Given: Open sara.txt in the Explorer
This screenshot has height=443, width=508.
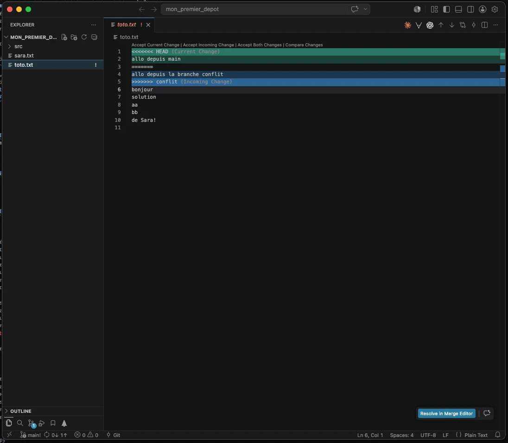Looking at the screenshot, I should click(53, 56).
